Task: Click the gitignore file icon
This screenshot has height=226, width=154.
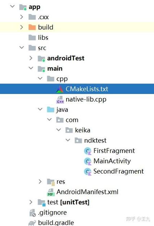Action: (32, 213)
